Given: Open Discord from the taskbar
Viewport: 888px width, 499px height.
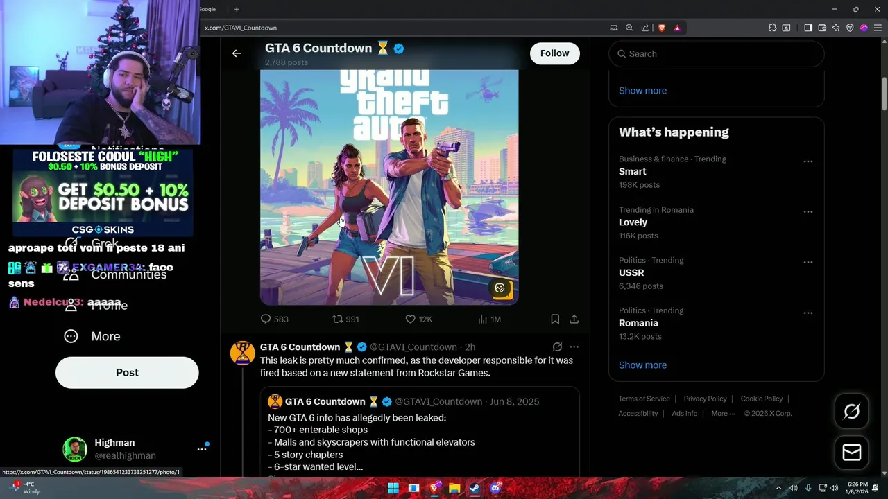Looking at the screenshot, I should click(x=495, y=489).
